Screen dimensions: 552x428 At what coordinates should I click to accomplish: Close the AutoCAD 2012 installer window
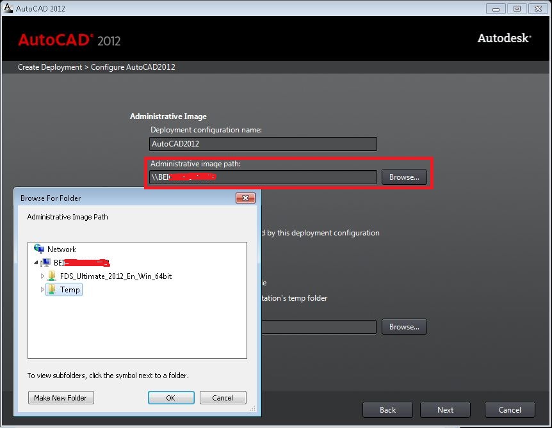[538, 8]
